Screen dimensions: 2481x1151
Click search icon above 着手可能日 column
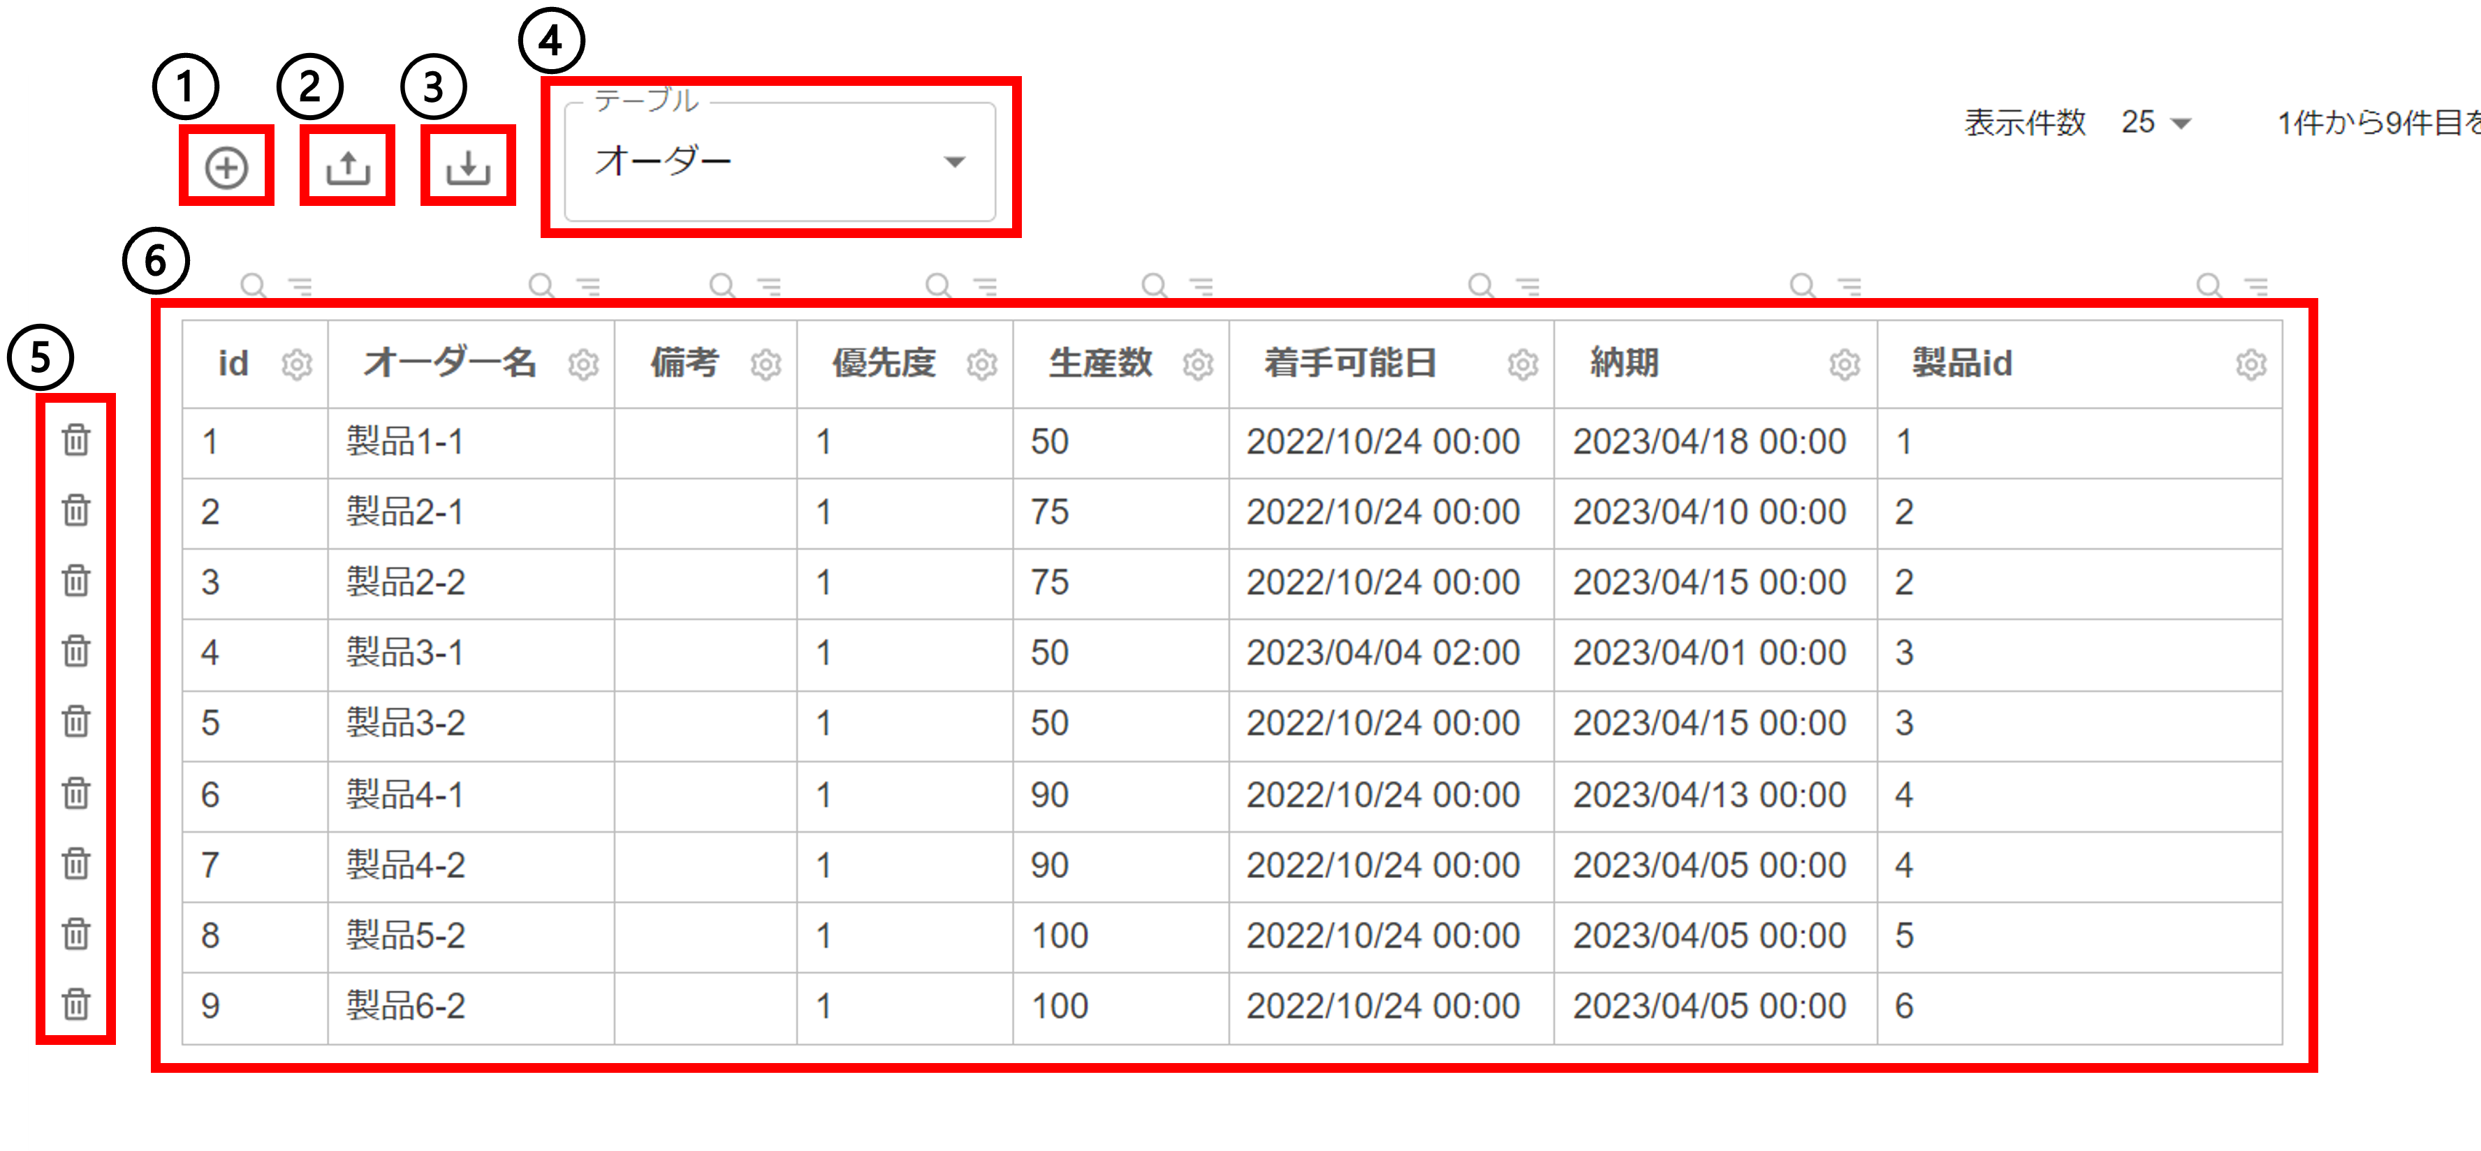click(1480, 285)
